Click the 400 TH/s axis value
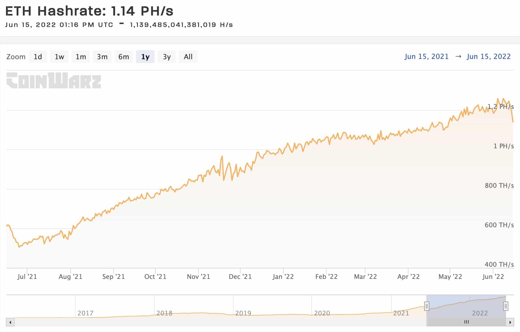The height and width of the screenshot is (332, 520). point(499,264)
